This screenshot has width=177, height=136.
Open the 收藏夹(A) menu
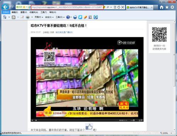34,12
